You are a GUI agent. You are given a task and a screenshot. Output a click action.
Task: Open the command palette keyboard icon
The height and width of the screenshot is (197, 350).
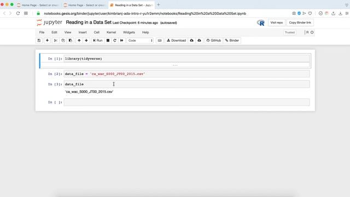pos(159,40)
